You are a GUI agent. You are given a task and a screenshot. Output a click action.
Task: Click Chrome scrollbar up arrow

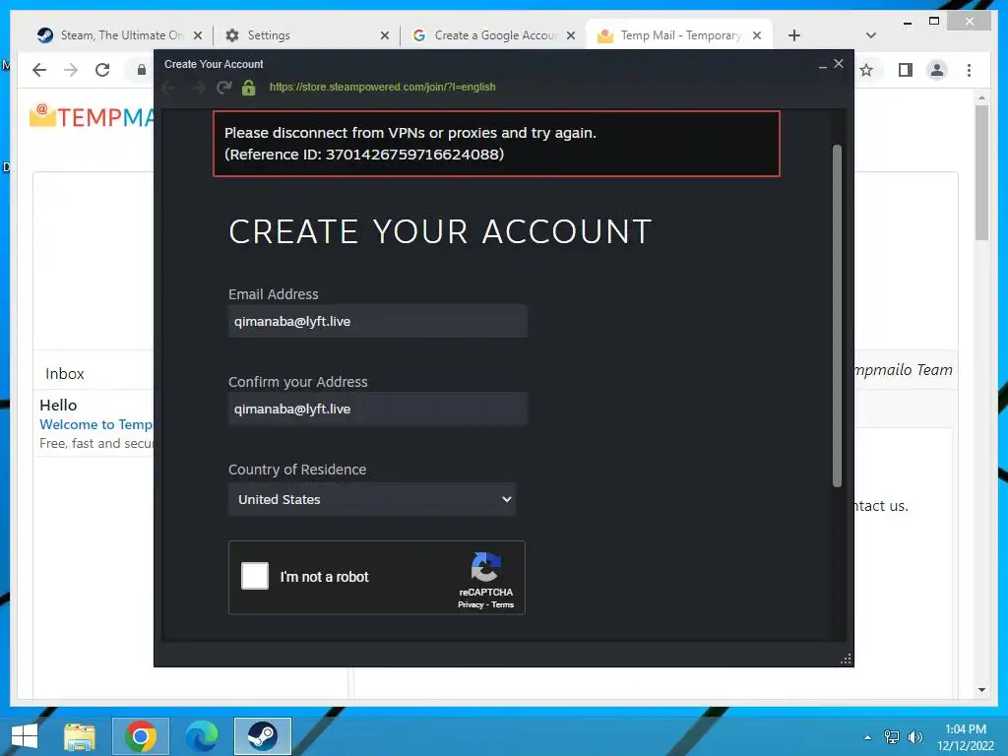click(x=981, y=97)
